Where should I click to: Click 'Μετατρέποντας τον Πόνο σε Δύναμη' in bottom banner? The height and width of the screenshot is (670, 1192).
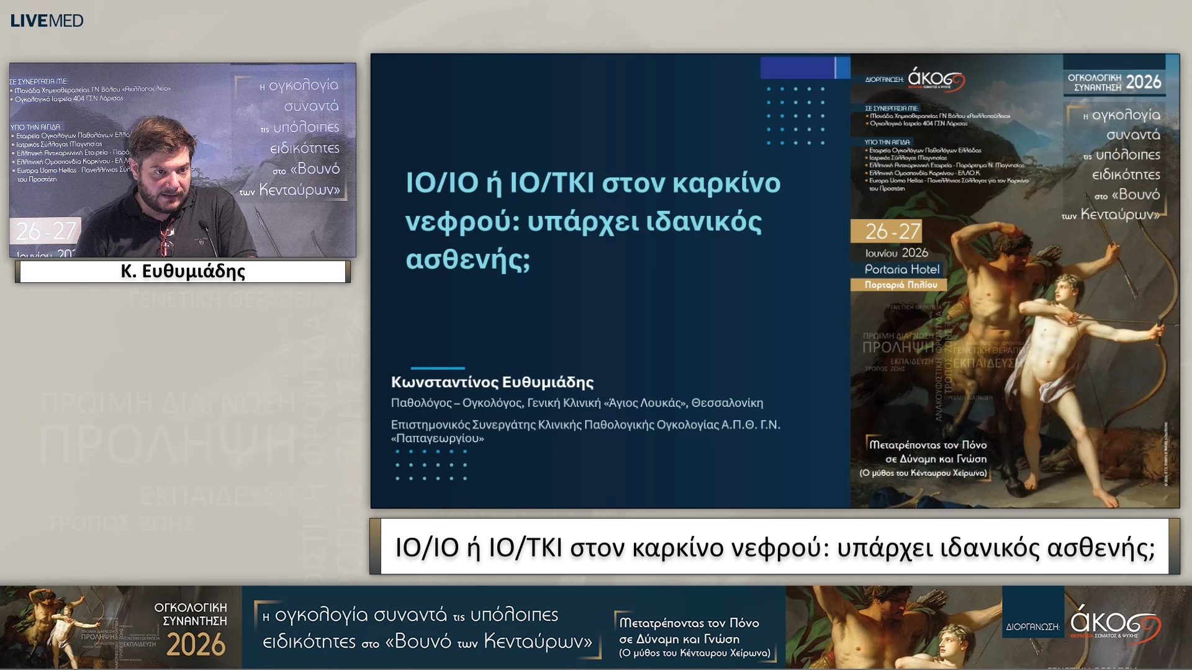(689, 631)
